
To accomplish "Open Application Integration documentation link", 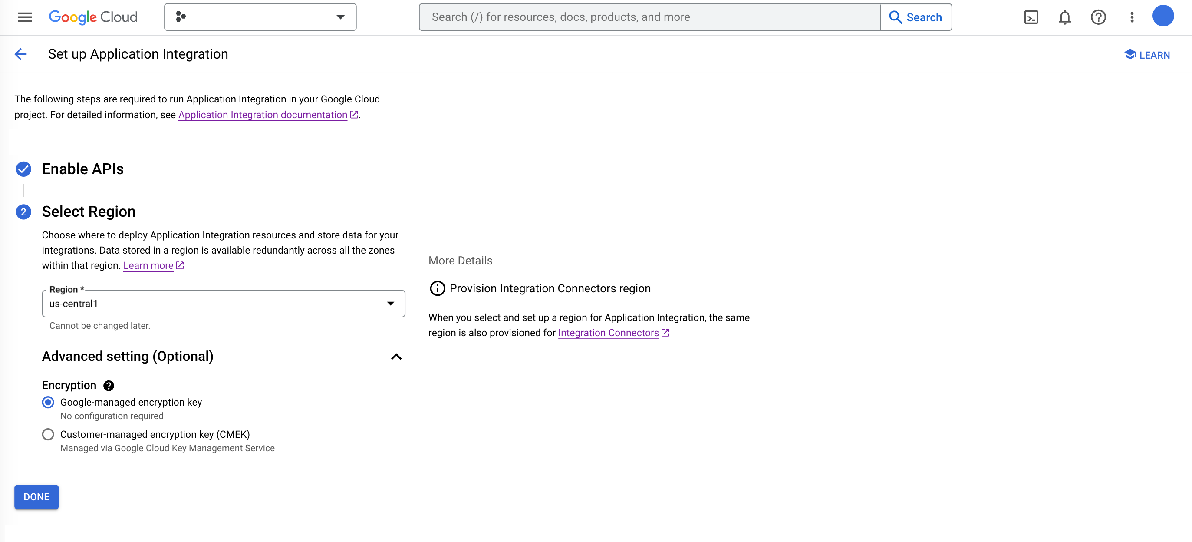I will [x=262, y=115].
